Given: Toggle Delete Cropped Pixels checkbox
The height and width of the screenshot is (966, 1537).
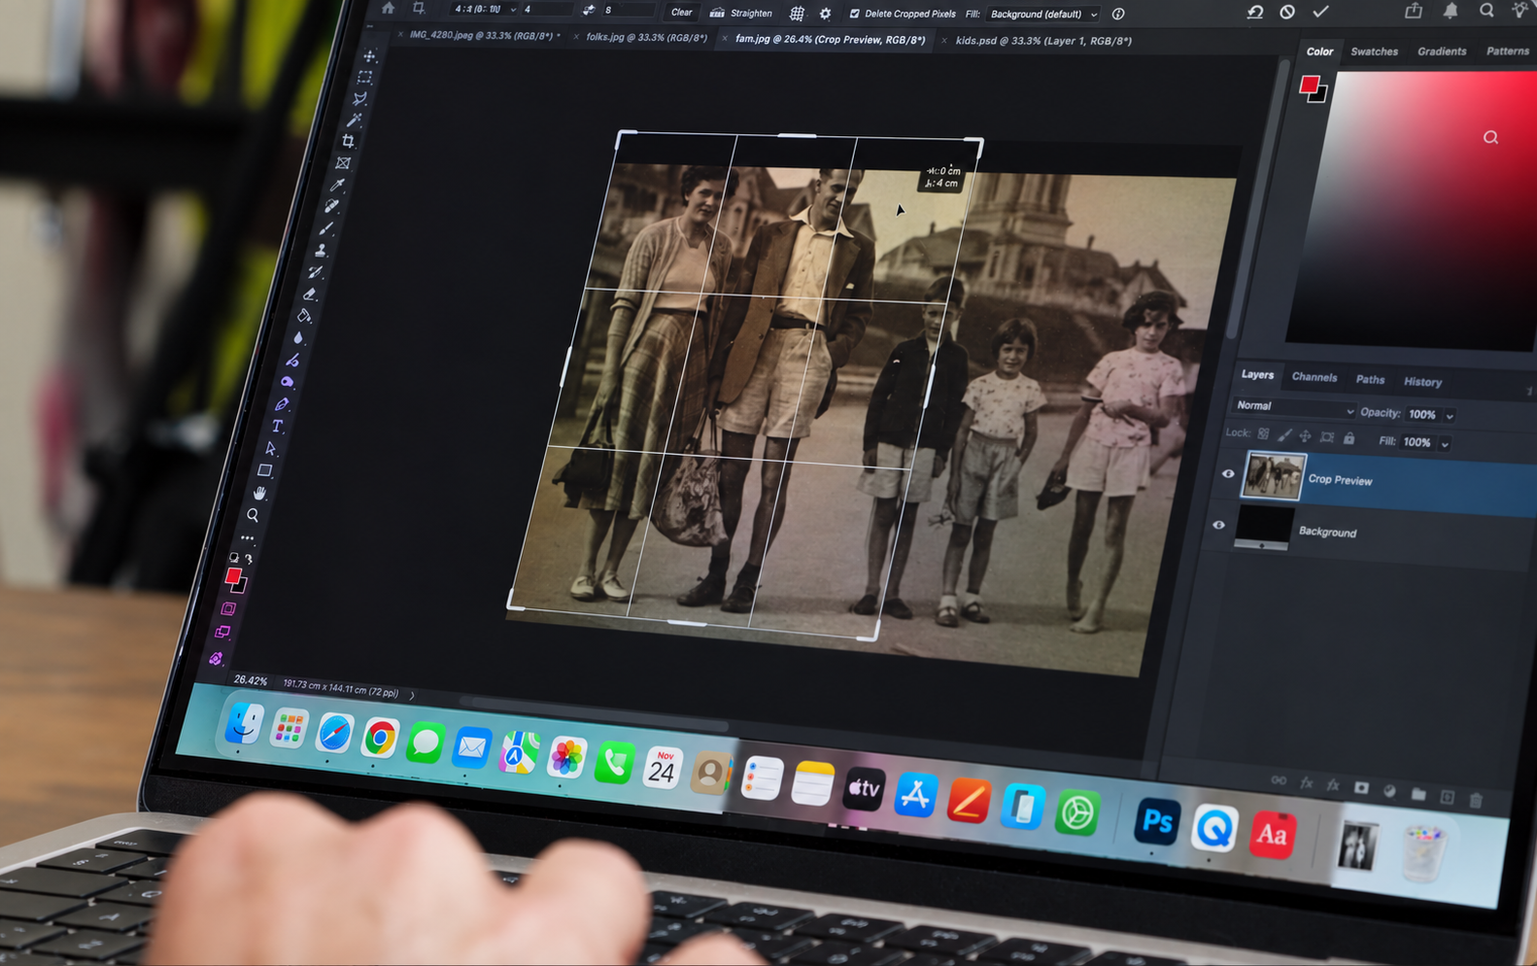Looking at the screenshot, I should pos(854,14).
